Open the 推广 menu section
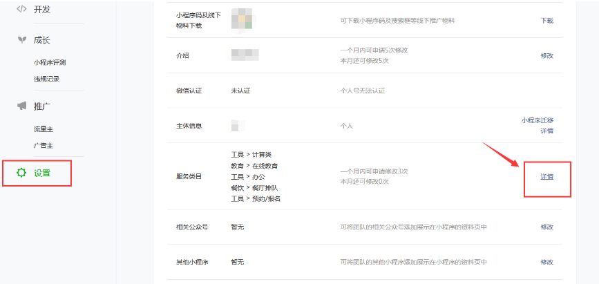 tap(41, 106)
